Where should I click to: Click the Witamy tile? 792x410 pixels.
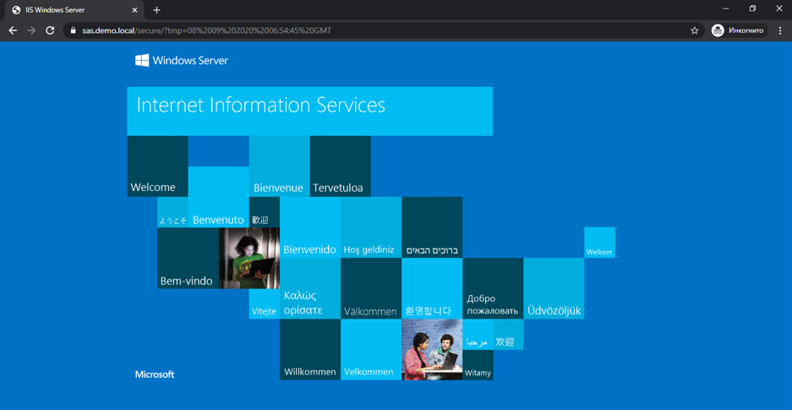click(478, 364)
